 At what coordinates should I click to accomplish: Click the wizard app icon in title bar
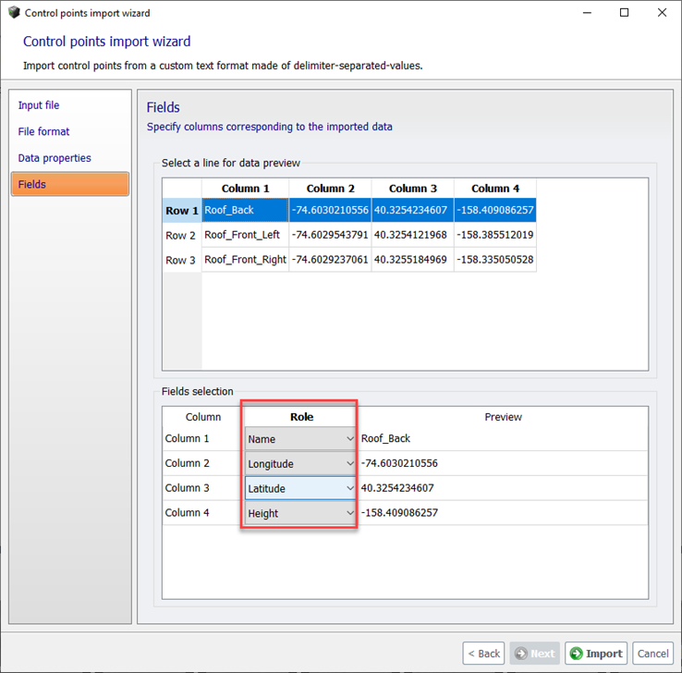coord(13,13)
